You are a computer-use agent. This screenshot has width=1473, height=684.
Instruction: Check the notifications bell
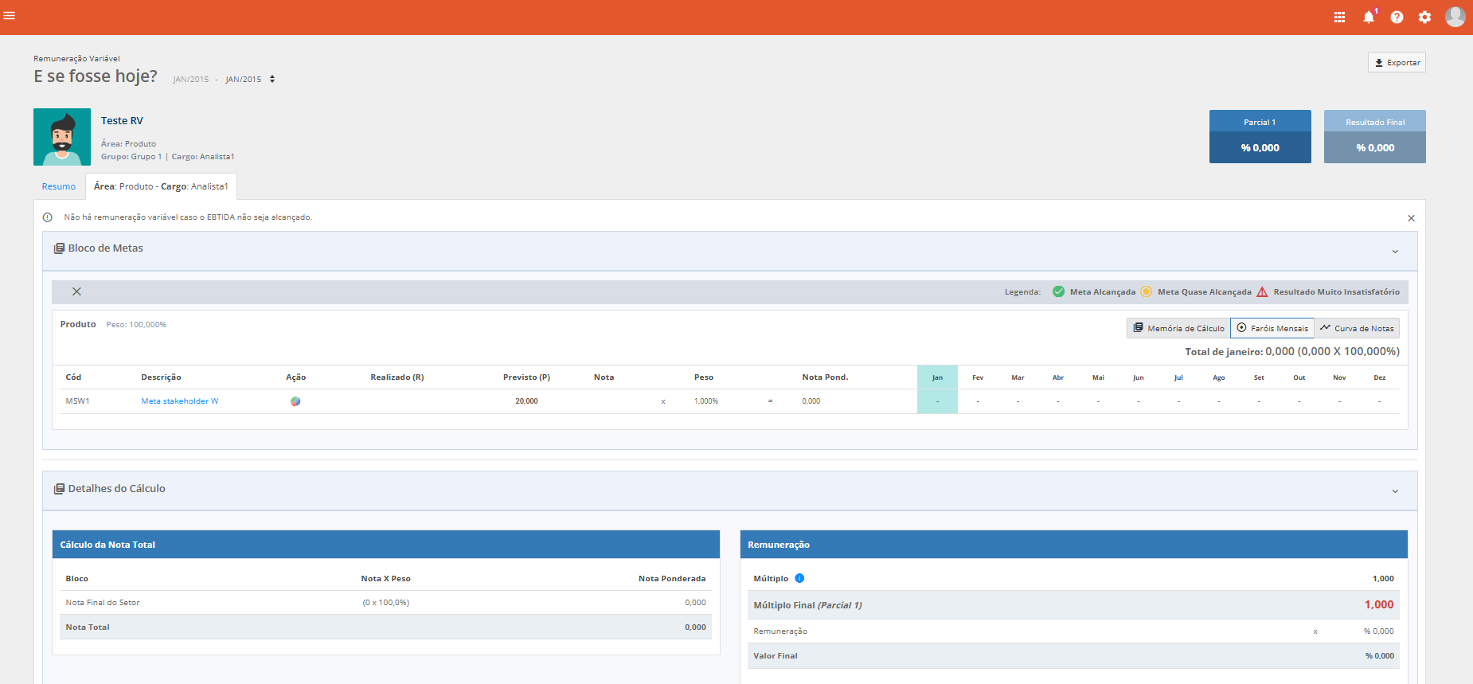pos(1369,17)
